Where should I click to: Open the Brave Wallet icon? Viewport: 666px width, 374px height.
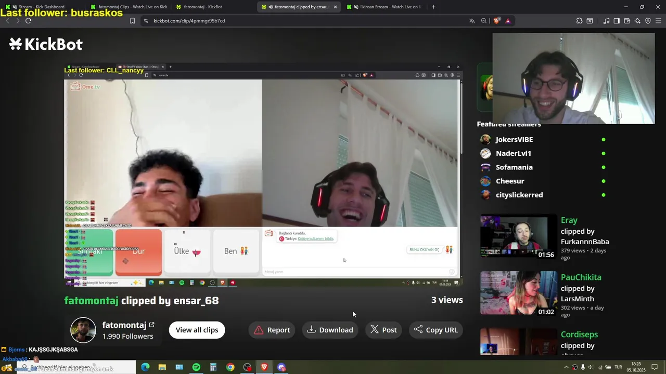[627, 21]
